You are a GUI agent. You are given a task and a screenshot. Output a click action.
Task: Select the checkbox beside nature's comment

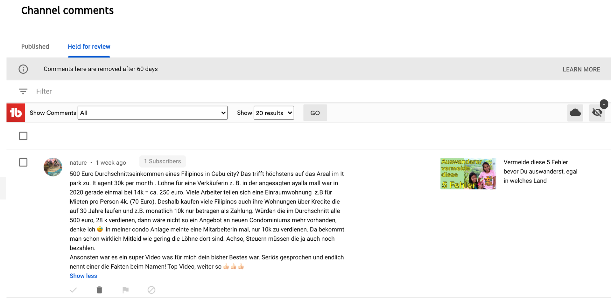[23, 162]
